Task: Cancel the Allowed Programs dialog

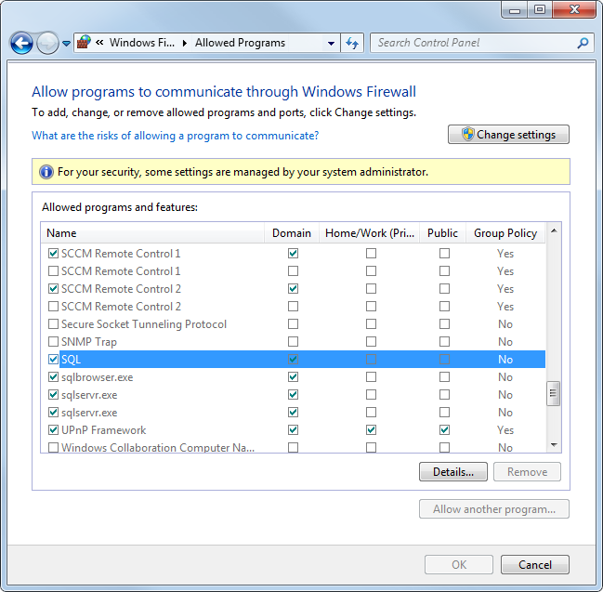Action: click(535, 565)
